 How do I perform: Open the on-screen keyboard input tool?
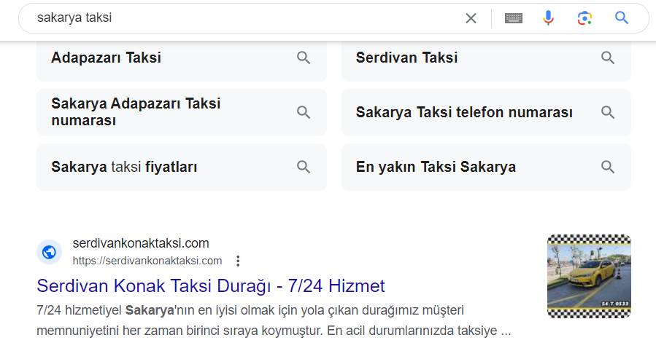(513, 18)
